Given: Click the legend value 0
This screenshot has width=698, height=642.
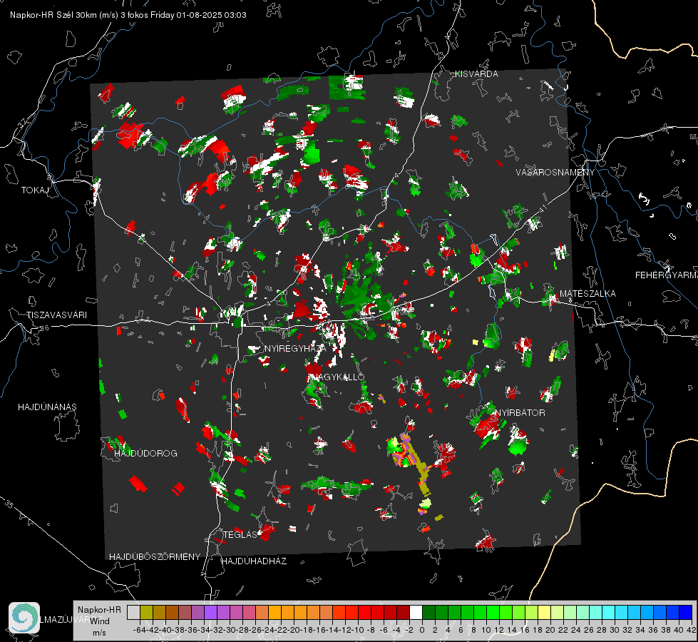Looking at the screenshot, I should click(422, 630).
